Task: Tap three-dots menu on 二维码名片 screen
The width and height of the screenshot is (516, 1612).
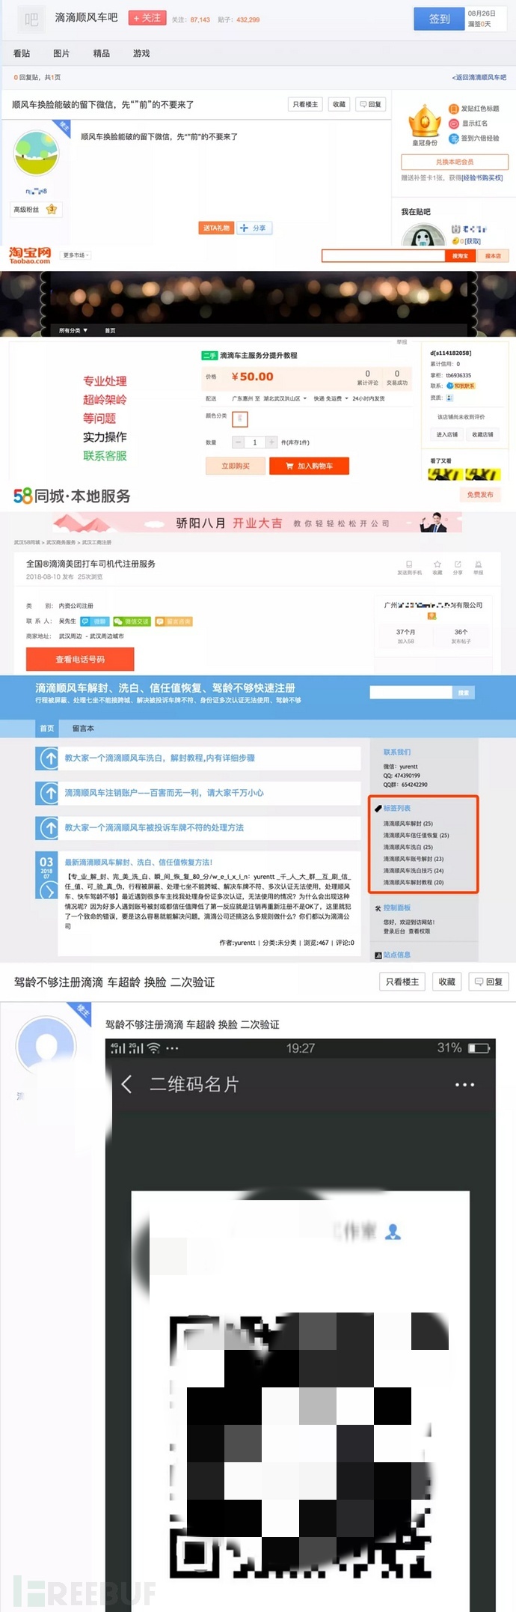Action: (x=464, y=1084)
